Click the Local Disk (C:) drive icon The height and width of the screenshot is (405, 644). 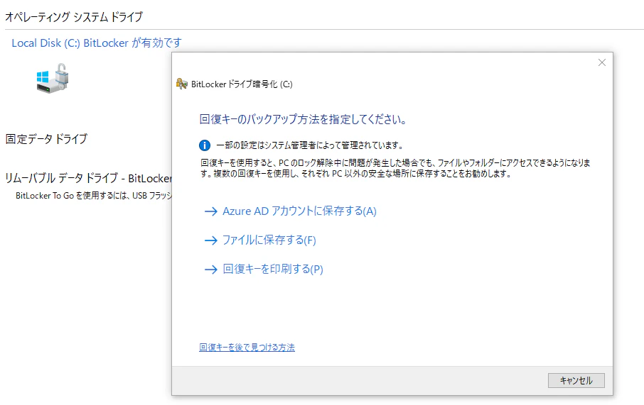click(x=53, y=78)
